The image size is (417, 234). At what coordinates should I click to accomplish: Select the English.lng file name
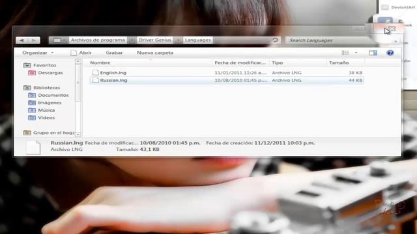pyautogui.click(x=113, y=73)
